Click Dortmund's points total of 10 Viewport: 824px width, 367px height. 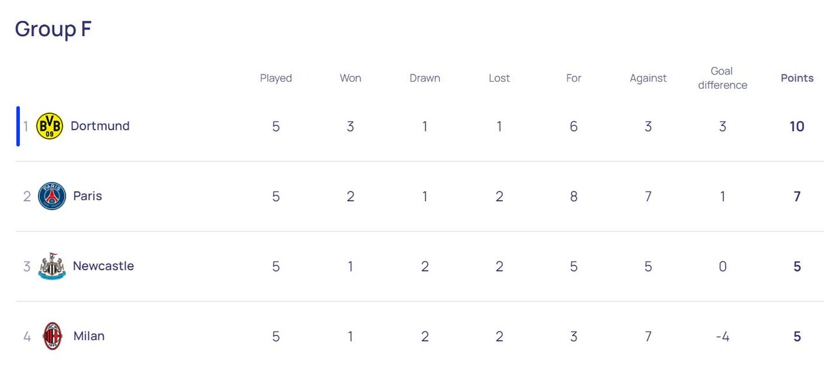797,127
